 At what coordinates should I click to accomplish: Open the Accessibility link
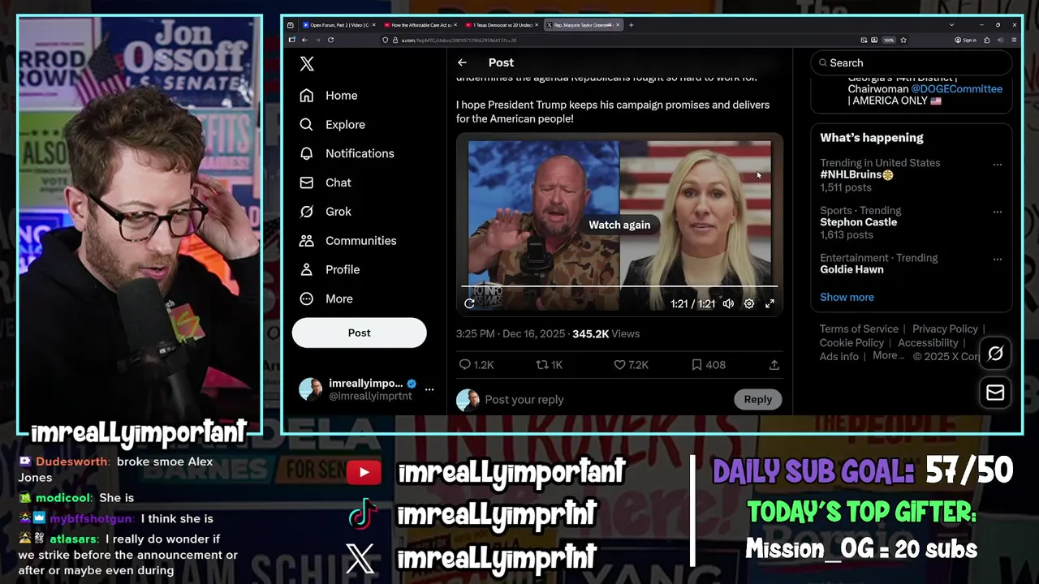(928, 343)
